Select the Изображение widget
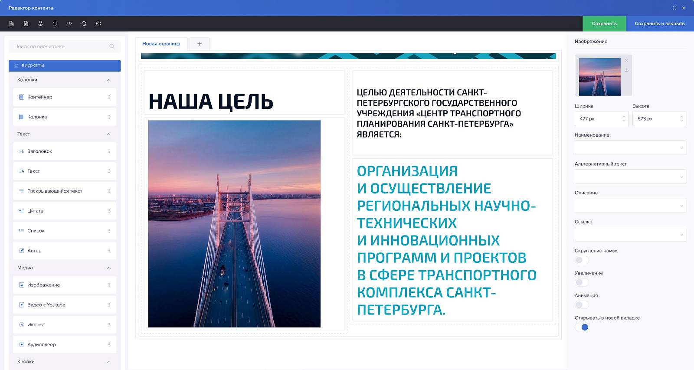The width and height of the screenshot is (694, 370). (x=65, y=285)
